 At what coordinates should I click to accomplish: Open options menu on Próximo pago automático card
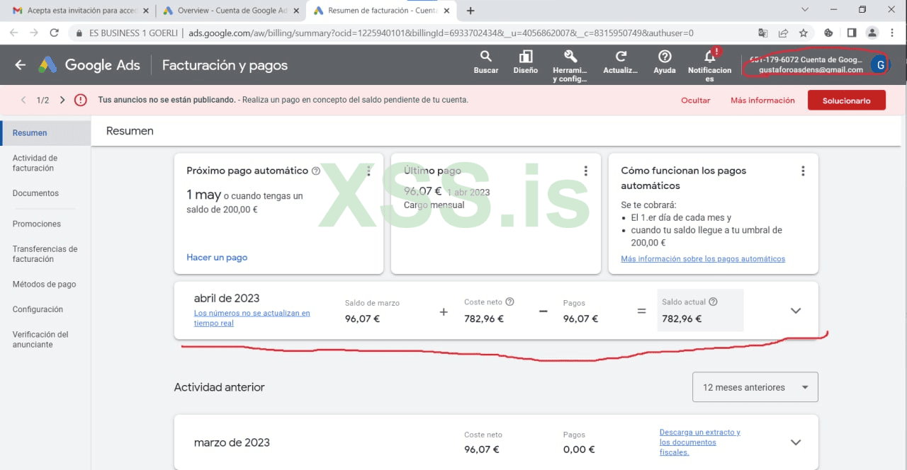368,171
